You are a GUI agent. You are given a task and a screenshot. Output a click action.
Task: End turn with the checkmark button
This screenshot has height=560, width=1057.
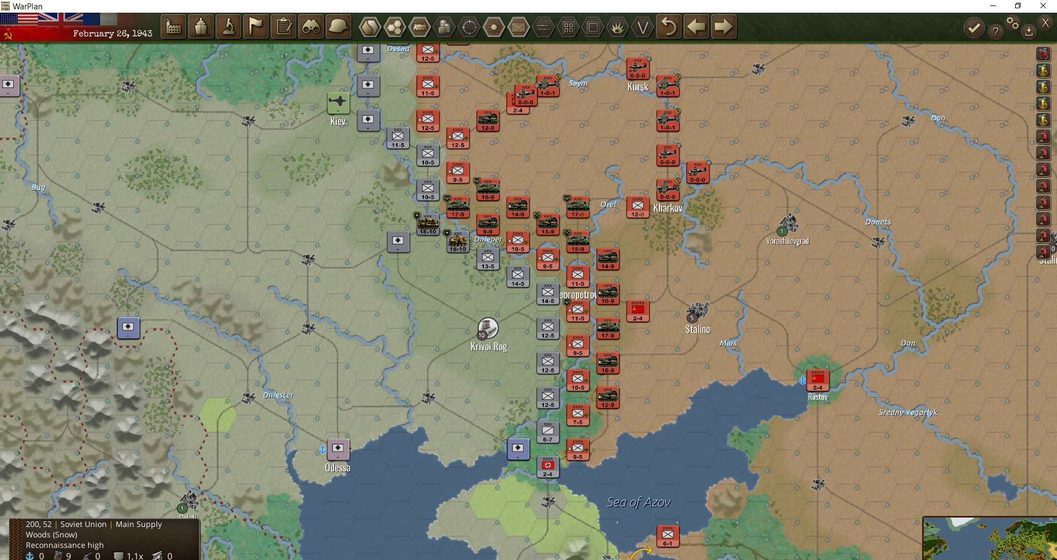(x=974, y=28)
